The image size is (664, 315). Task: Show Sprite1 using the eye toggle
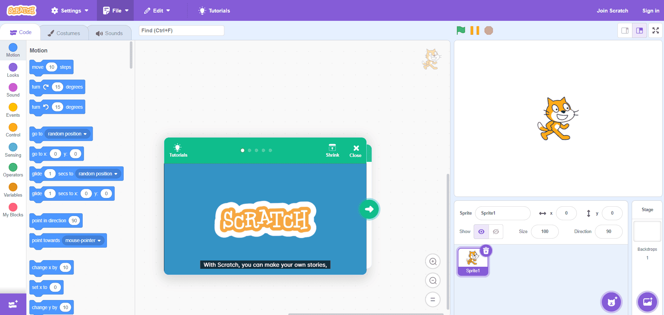click(481, 231)
